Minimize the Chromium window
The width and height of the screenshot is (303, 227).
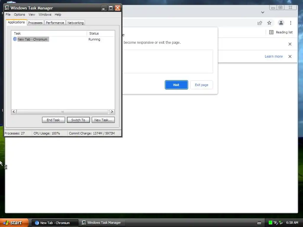[x=273, y=7]
